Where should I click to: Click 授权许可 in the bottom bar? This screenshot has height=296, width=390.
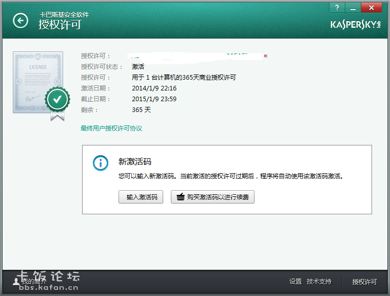[x=365, y=282]
